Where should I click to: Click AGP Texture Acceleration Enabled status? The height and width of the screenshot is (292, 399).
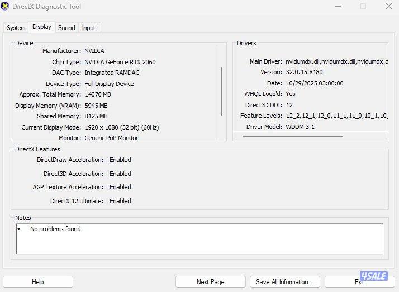point(120,187)
